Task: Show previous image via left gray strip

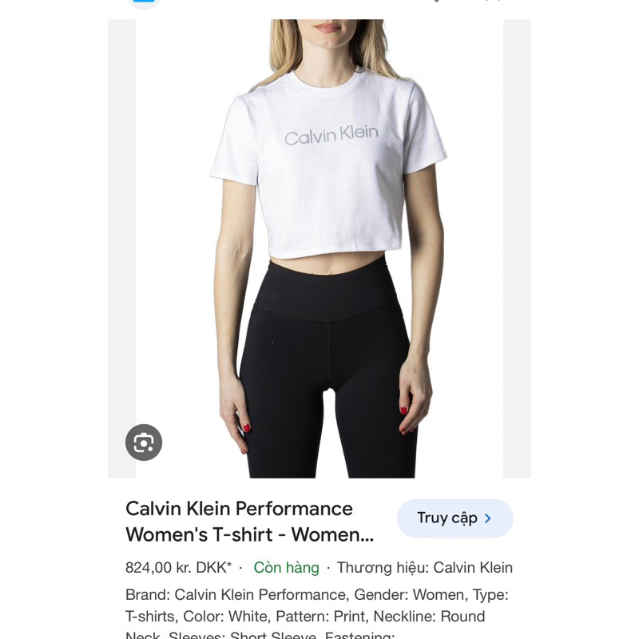Action: point(121,248)
